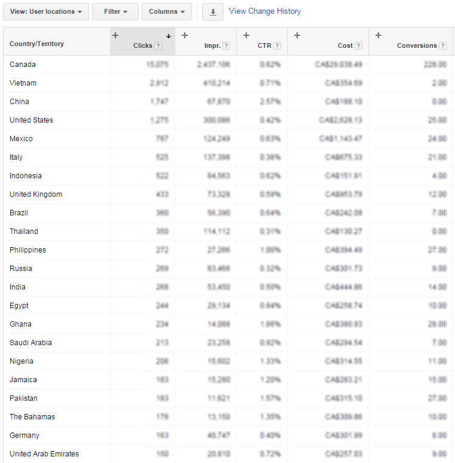Select the Brazil row label

tap(19, 213)
